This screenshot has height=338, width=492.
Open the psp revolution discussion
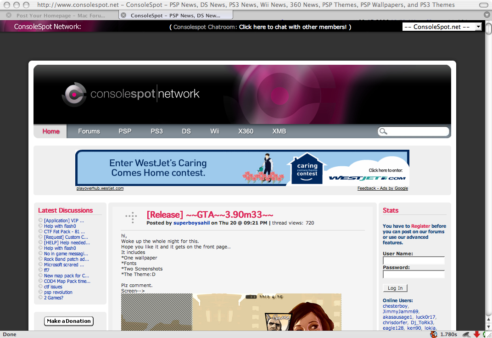pyautogui.click(x=58, y=292)
